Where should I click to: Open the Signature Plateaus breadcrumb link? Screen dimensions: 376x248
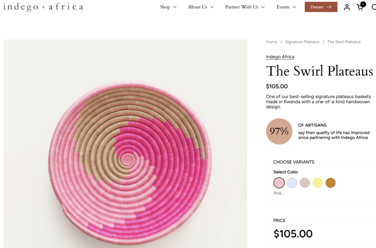pos(302,42)
